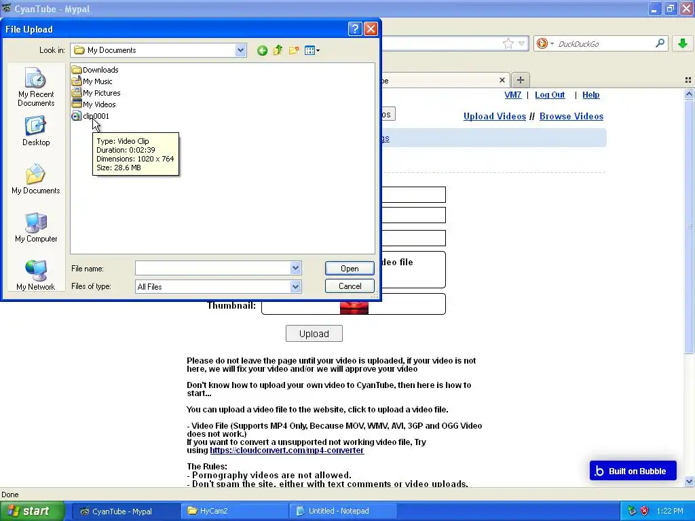Expand the Look in dropdown

point(240,50)
